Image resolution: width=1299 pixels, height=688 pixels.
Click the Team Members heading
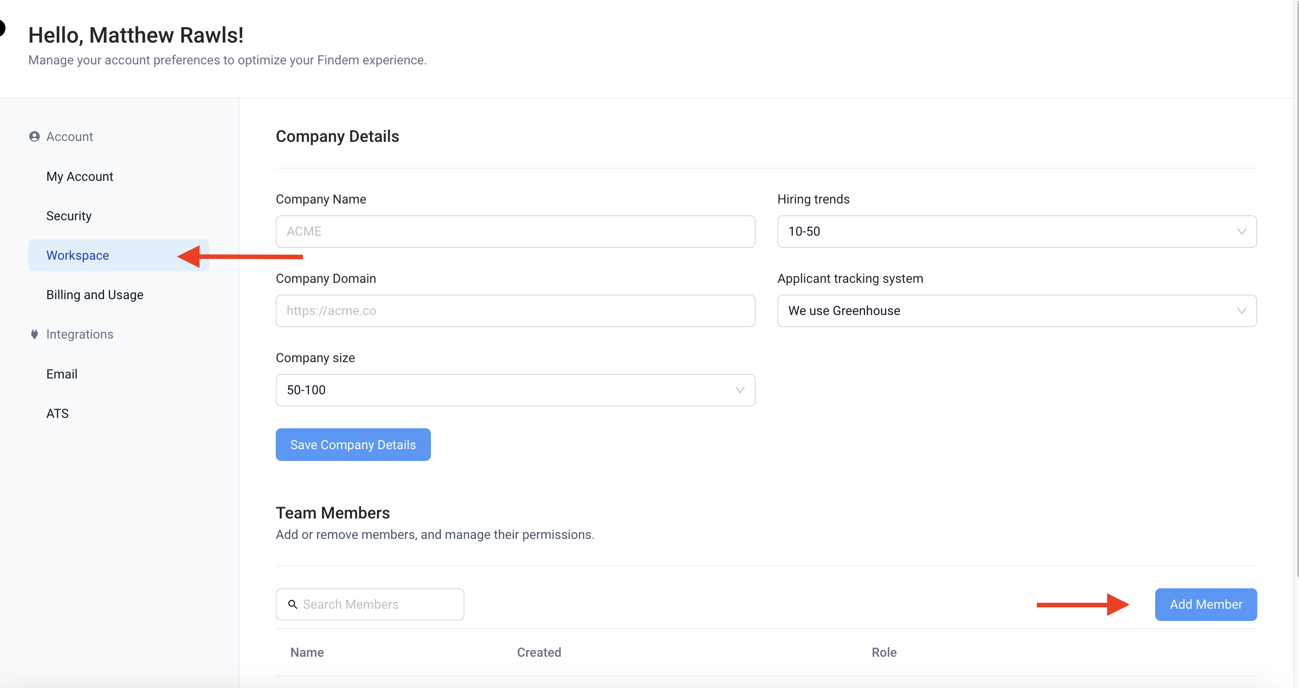click(x=333, y=513)
